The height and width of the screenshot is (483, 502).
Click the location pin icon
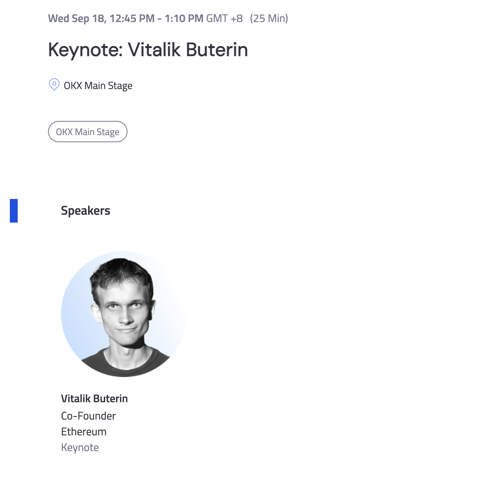pyautogui.click(x=54, y=85)
